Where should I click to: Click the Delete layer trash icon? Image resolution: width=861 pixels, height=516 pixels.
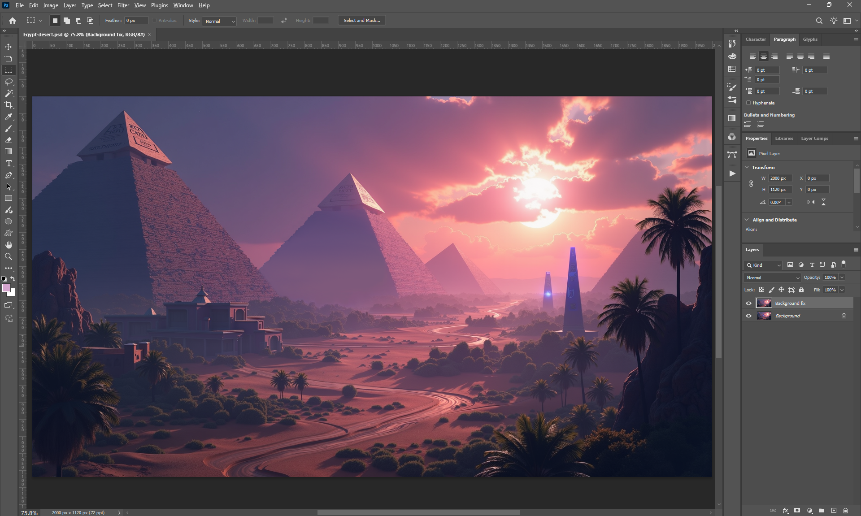point(845,510)
